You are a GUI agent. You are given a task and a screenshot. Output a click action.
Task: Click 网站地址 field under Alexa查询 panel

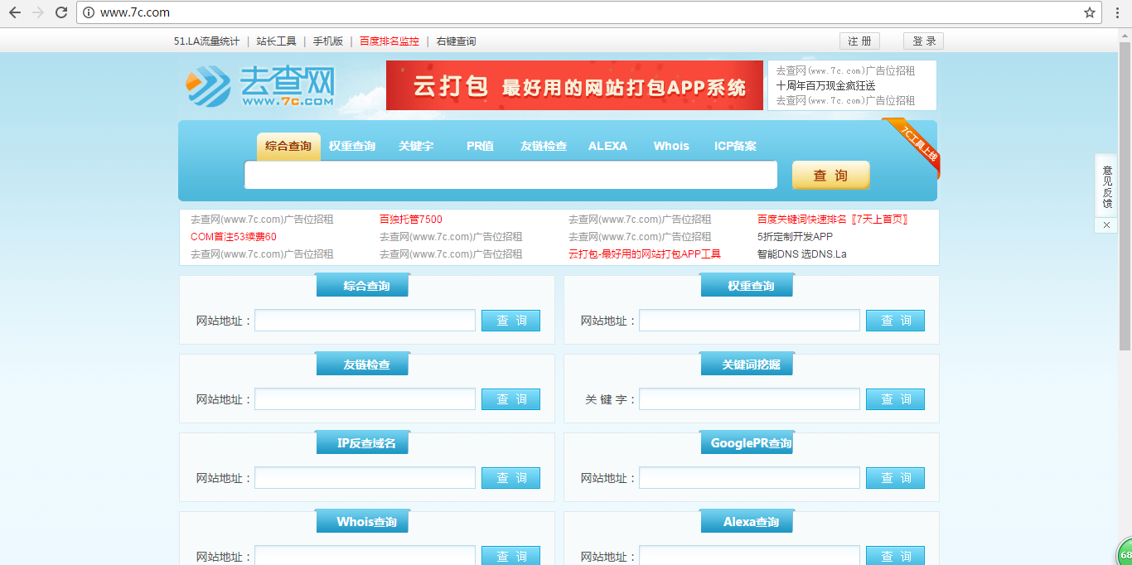(749, 556)
